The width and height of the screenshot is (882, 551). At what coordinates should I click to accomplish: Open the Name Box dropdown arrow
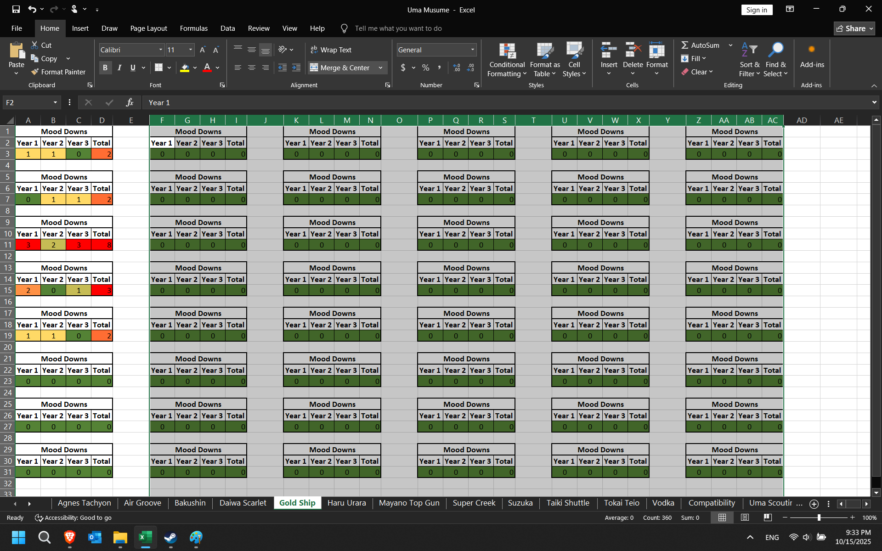[55, 102]
